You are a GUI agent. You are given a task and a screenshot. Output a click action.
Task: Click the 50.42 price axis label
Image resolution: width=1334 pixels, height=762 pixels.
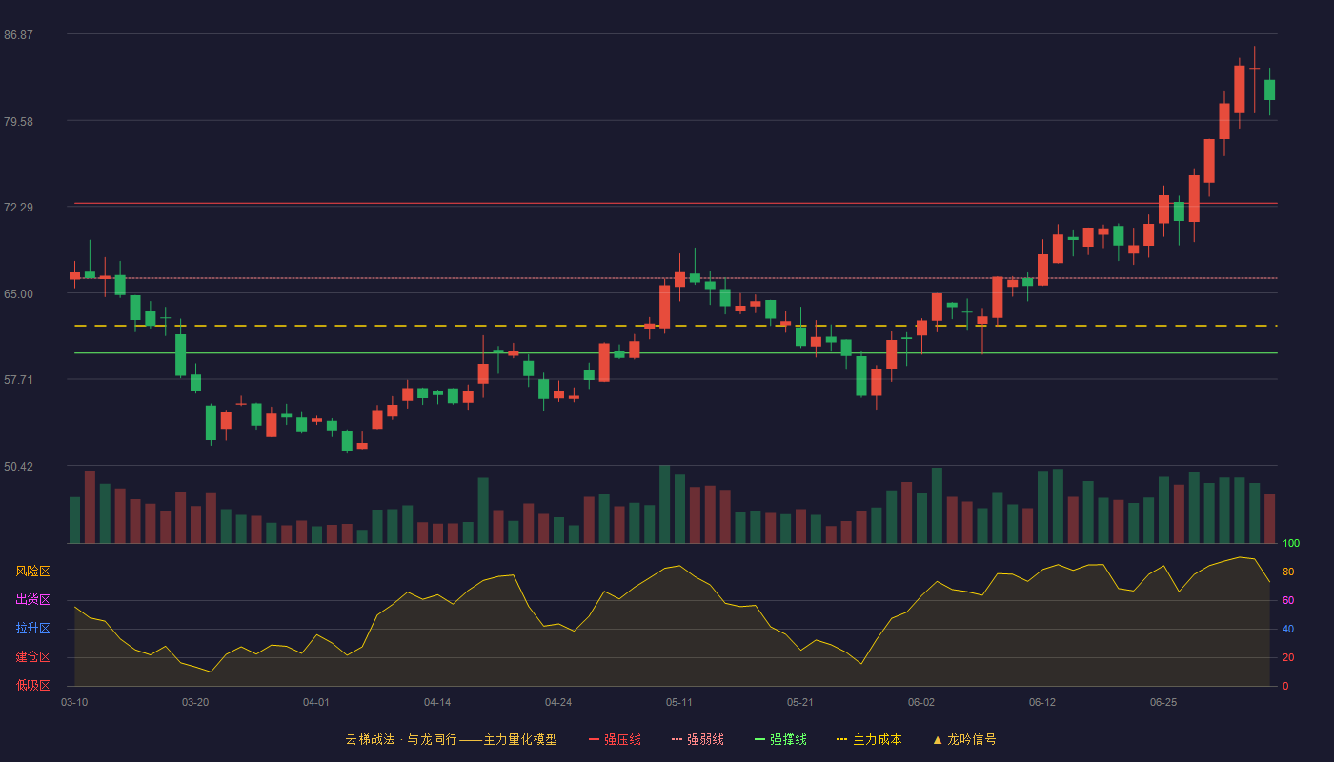pos(18,467)
